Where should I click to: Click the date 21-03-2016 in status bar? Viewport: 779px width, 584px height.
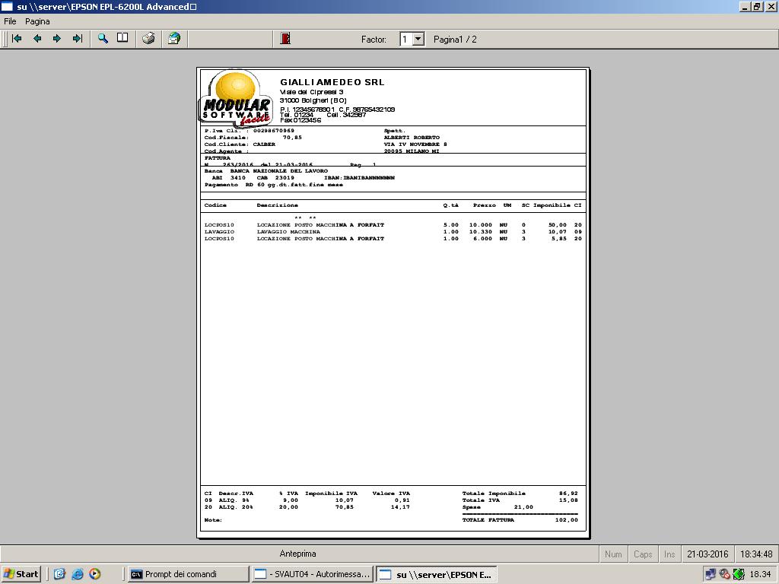[x=707, y=554]
